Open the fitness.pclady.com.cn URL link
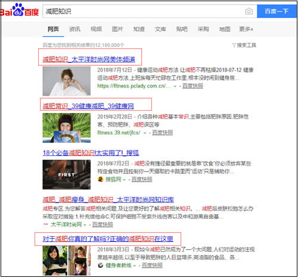Screen dimensions: 298x278 (134, 86)
